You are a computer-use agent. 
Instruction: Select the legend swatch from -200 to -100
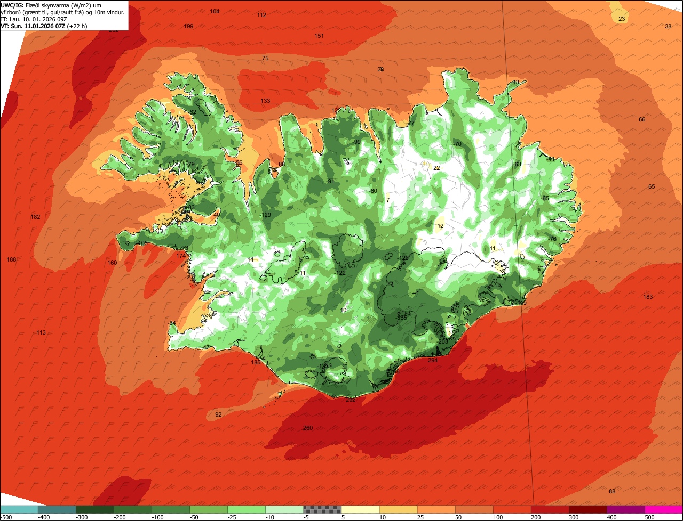[132, 509]
